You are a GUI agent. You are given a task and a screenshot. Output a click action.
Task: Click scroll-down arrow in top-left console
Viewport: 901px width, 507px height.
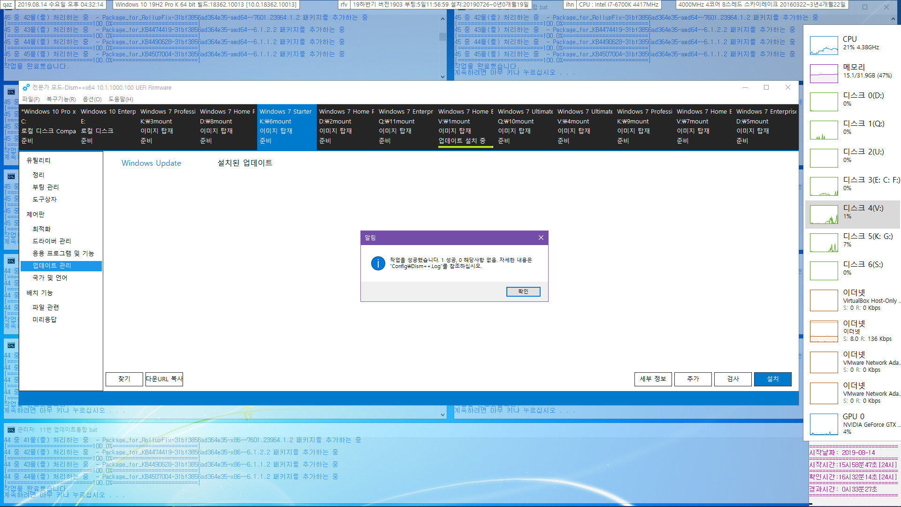(443, 77)
